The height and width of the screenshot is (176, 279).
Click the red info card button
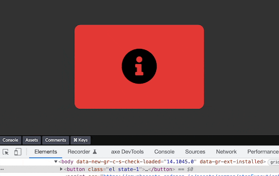(139, 67)
